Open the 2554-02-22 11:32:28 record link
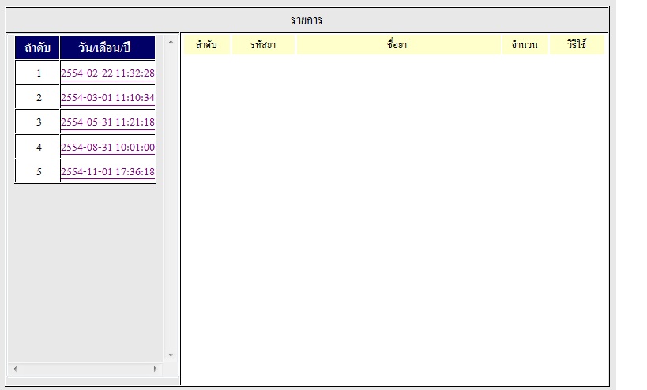The image size is (647, 390). coord(107,73)
